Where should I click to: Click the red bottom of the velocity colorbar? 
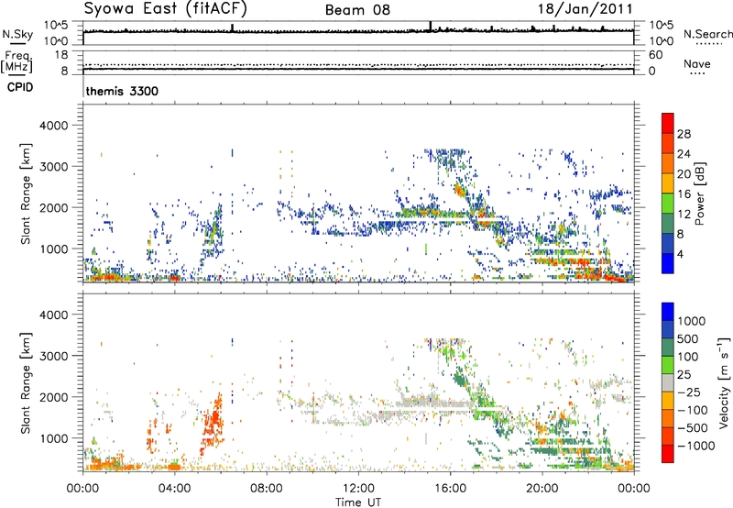click(668, 455)
